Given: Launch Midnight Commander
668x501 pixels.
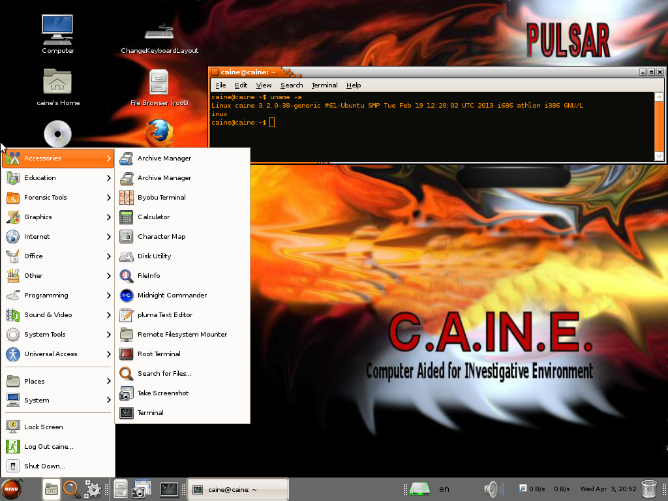Looking at the screenshot, I should point(183,296).
